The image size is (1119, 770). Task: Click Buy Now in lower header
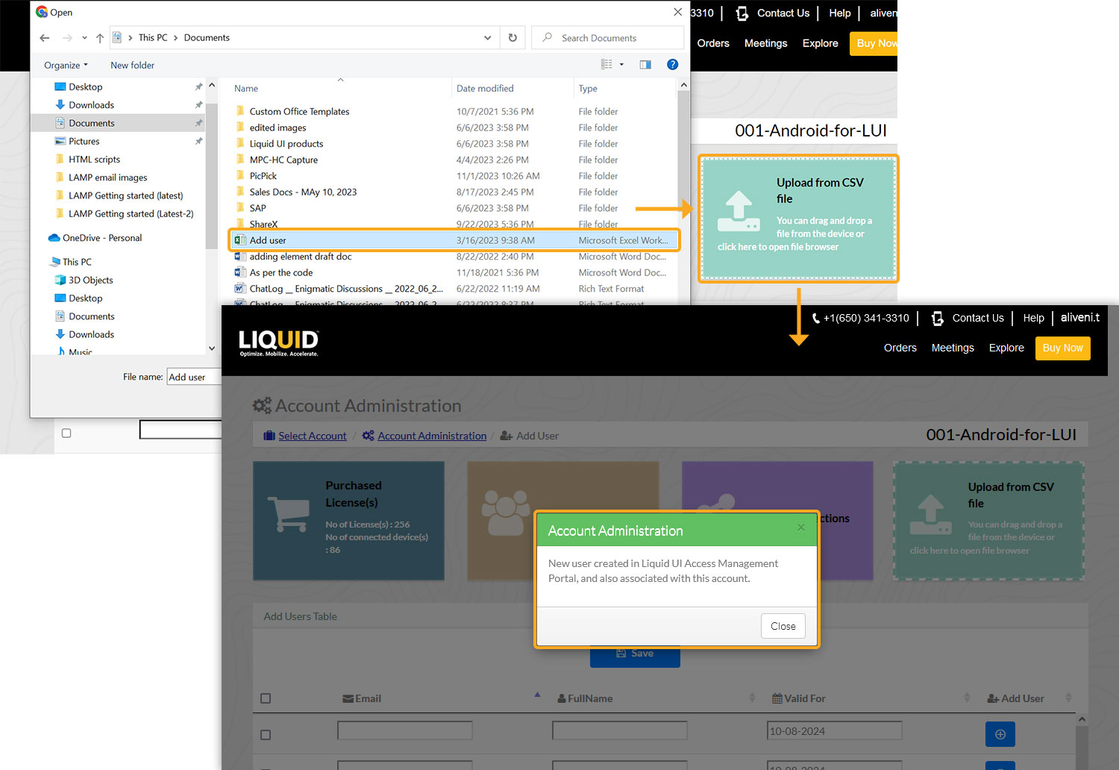[x=1062, y=348]
